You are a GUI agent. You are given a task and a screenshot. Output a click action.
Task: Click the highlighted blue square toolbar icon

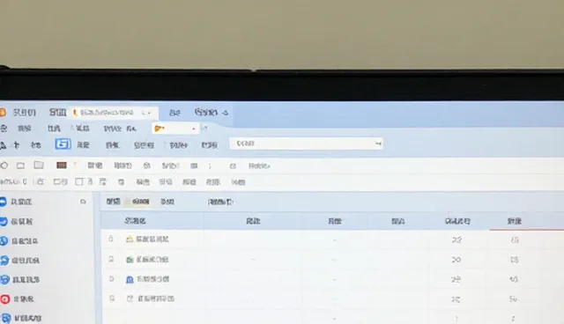[x=63, y=144]
